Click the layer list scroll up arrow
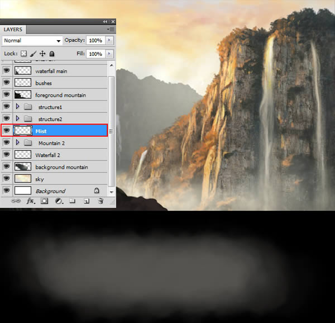This screenshot has height=323, width=335. [112, 65]
